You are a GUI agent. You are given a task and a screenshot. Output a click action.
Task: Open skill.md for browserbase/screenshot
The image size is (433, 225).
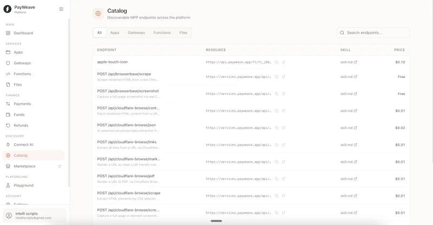pos(349,94)
